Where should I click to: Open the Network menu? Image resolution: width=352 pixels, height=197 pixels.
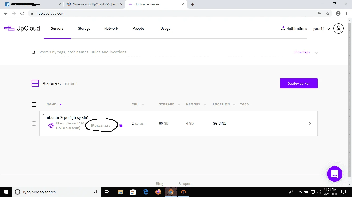pyautogui.click(x=111, y=28)
